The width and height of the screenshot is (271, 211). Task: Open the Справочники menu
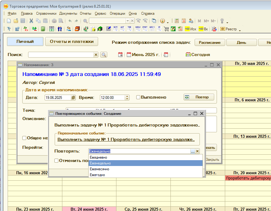(x=46, y=13)
